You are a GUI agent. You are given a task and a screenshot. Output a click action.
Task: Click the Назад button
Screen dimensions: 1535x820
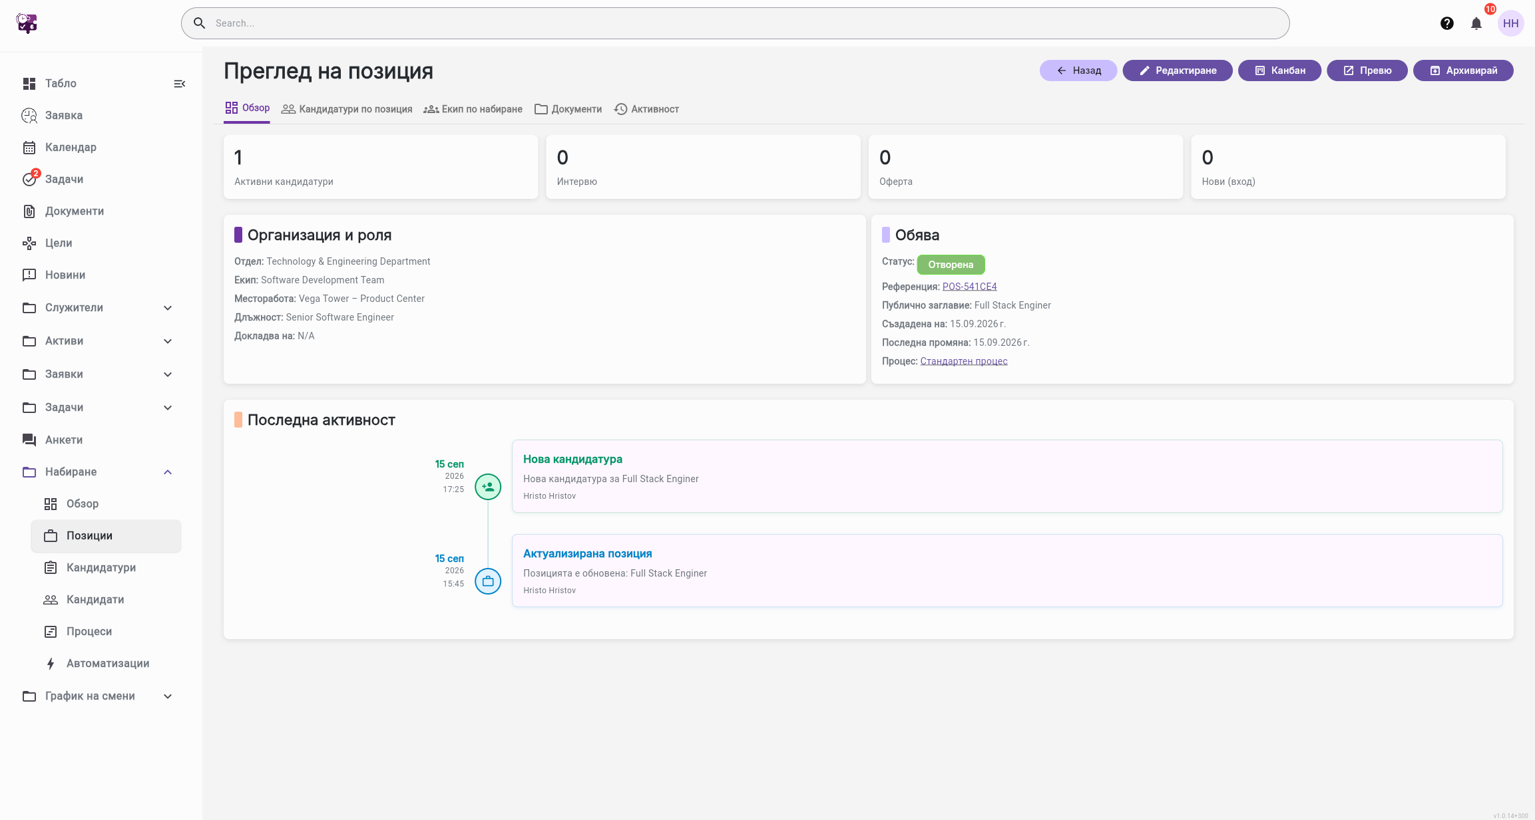click(x=1078, y=70)
